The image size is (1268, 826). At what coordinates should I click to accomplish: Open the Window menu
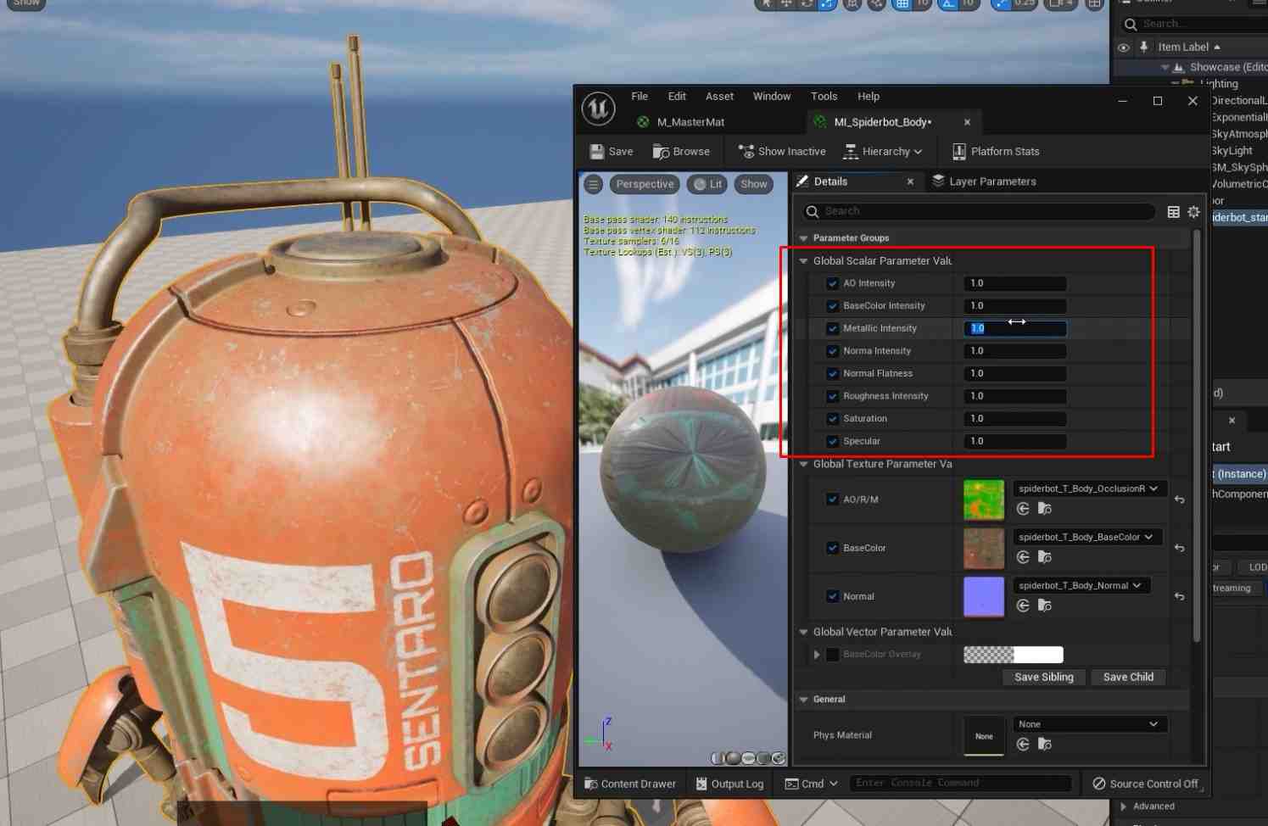point(772,97)
